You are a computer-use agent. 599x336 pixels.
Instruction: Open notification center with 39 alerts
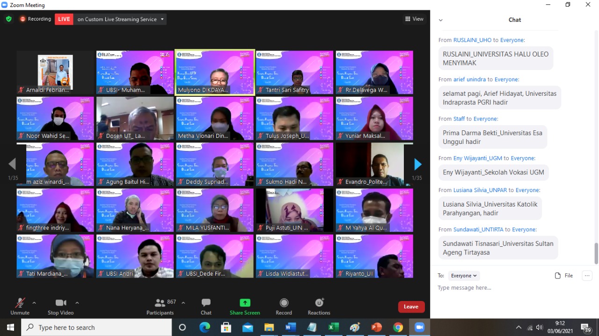click(x=586, y=328)
